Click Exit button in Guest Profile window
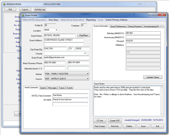Screen dimensions: 169x135 (x=158, y=126)
